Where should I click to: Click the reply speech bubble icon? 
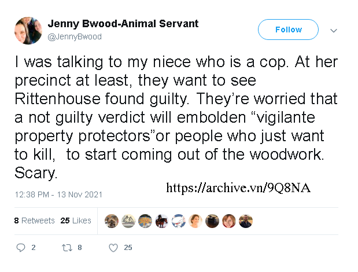pos(21,248)
